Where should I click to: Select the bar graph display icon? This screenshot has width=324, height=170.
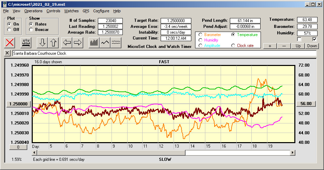(x=94, y=42)
